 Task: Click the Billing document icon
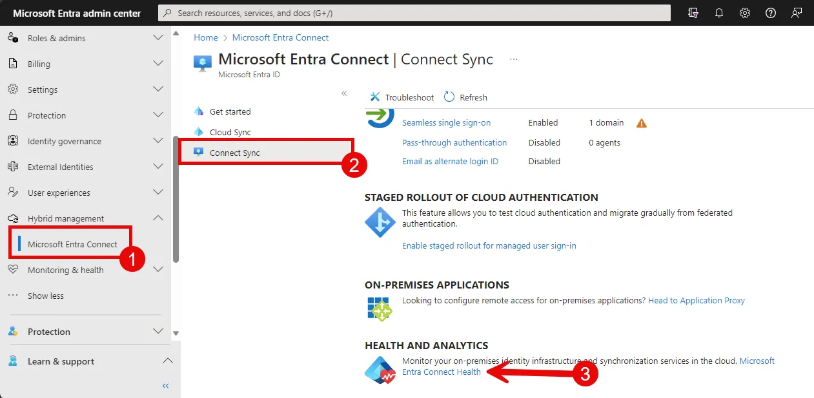pyautogui.click(x=13, y=64)
